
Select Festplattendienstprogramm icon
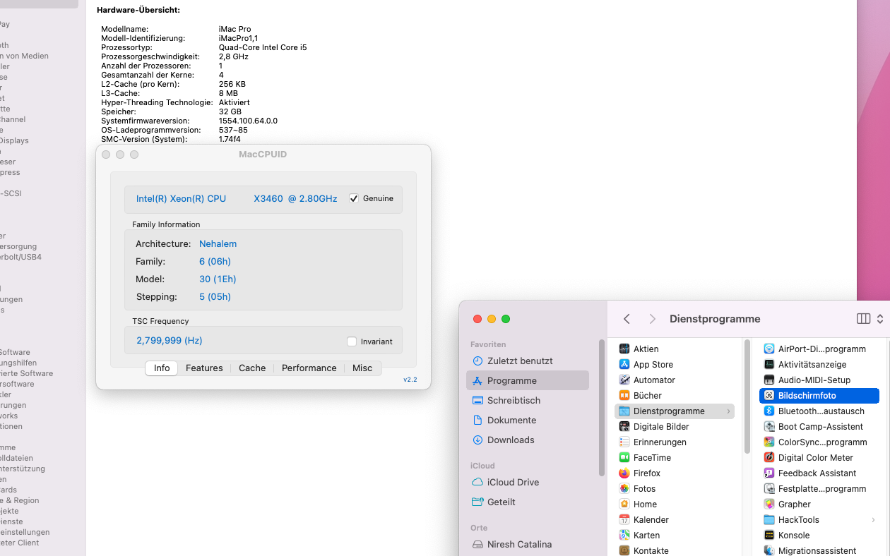click(769, 489)
